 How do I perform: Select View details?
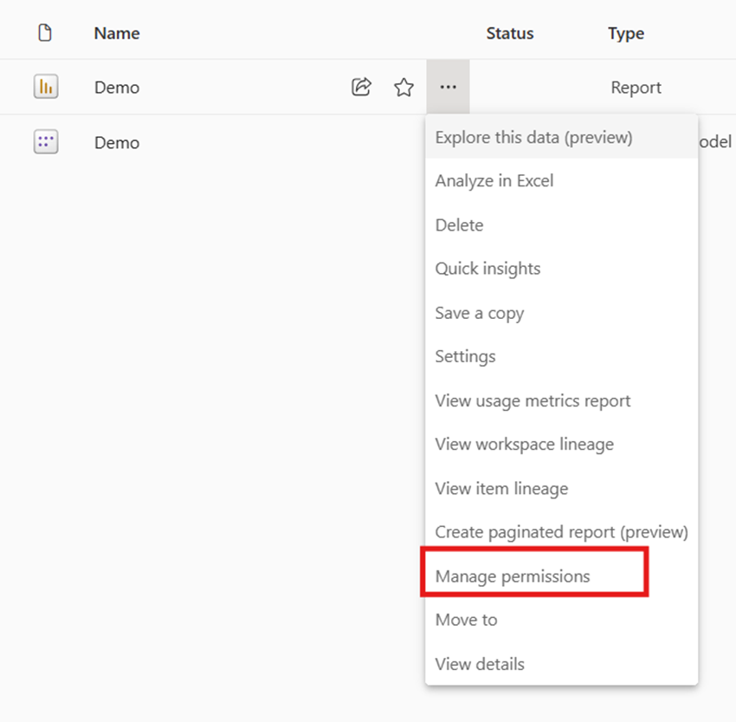561,664
